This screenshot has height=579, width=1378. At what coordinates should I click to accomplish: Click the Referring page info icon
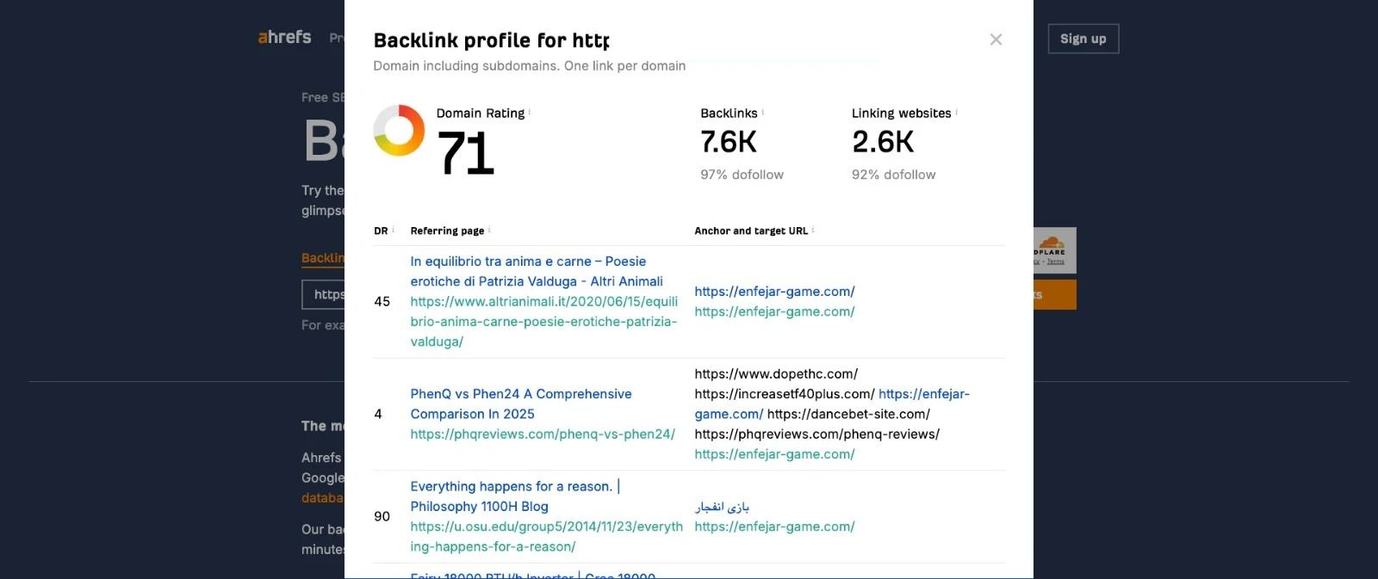pos(489,230)
